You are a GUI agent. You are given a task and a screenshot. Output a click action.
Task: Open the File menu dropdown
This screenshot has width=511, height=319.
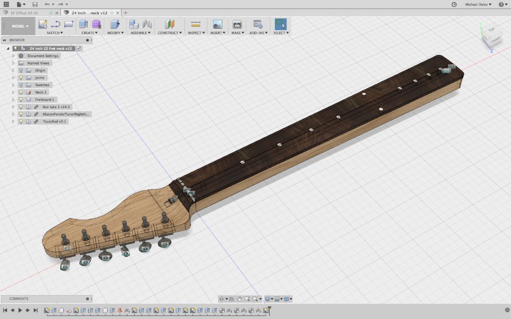click(21, 4)
